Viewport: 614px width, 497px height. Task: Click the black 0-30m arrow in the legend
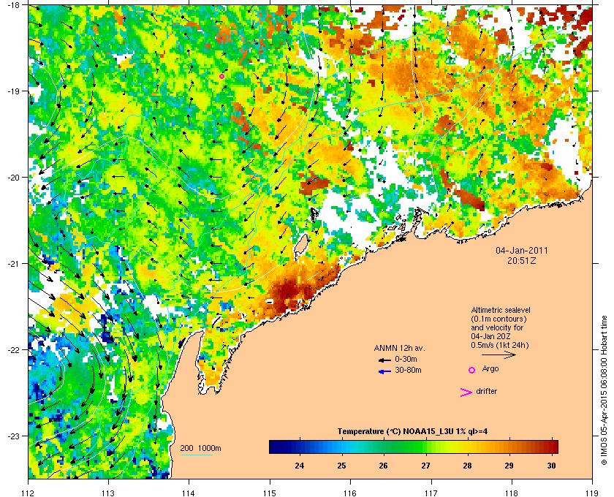(385, 360)
